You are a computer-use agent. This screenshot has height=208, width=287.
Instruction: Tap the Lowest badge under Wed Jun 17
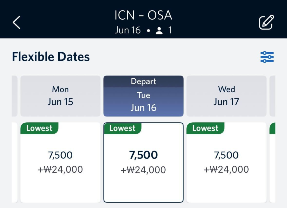tap(205, 128)
